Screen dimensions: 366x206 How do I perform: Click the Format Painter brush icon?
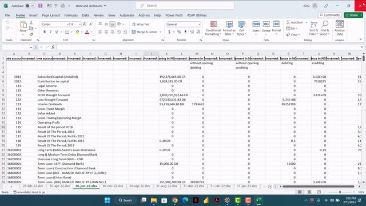coord(31,34)
